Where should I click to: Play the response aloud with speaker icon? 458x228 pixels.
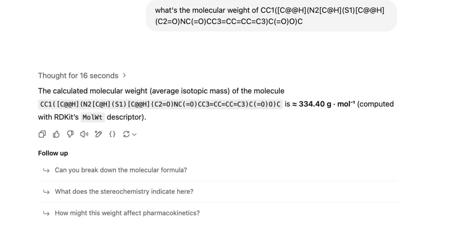84,134
